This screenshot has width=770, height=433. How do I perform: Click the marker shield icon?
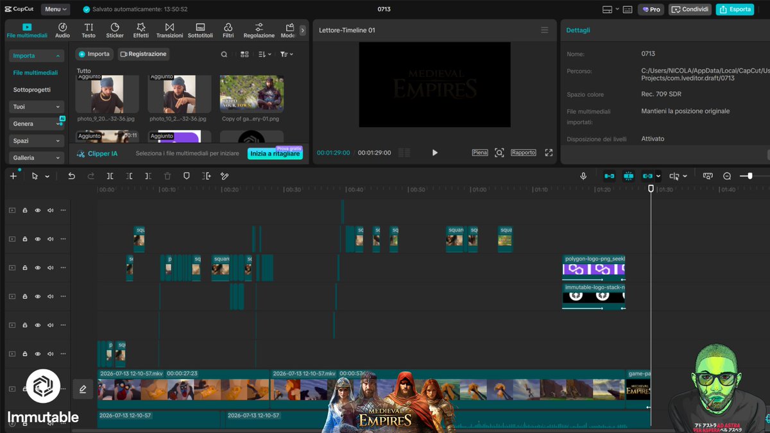187,176
